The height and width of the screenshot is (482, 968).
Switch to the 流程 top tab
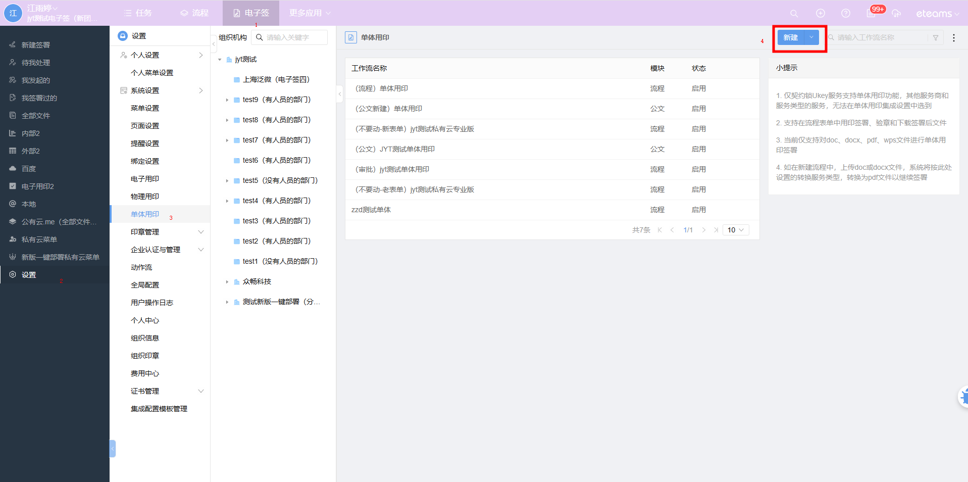point(194,13)
